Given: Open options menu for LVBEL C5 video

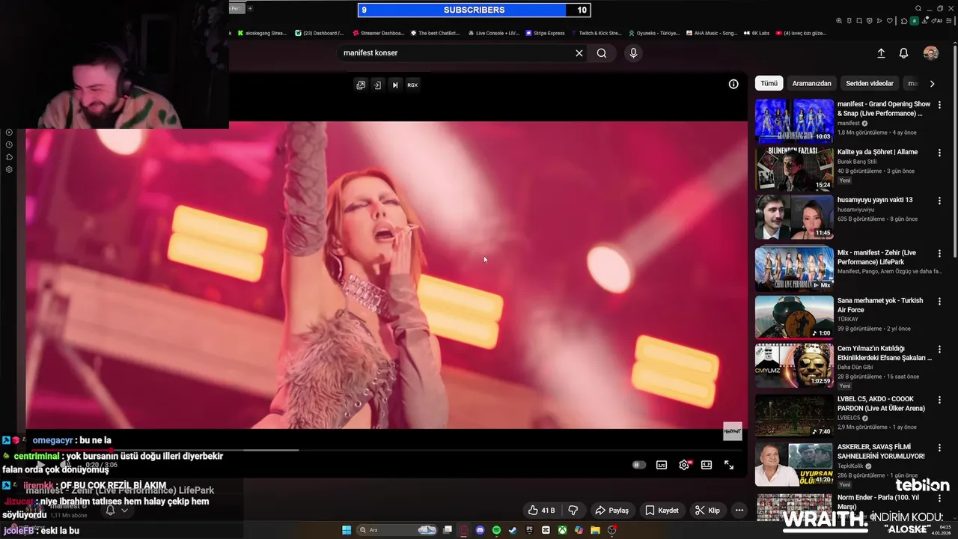Looking at the screenshot, I should 939,400.
